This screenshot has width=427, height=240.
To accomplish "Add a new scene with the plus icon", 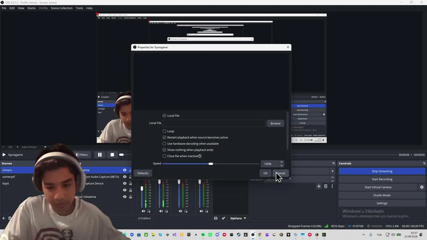I will point(4,218).
